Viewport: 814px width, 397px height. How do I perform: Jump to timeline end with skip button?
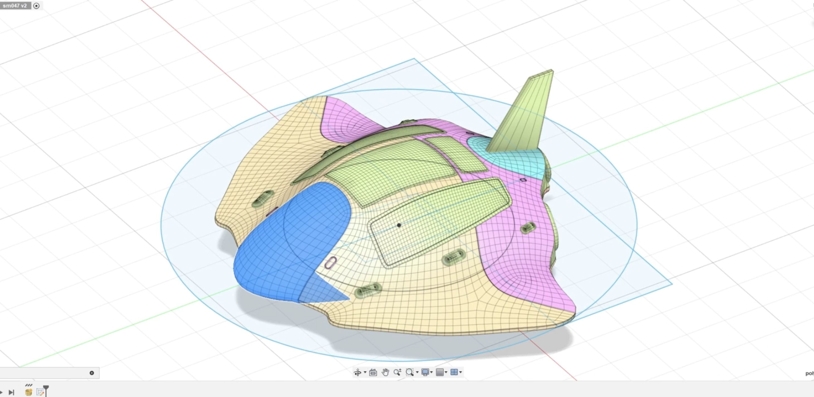pos(11,392)
